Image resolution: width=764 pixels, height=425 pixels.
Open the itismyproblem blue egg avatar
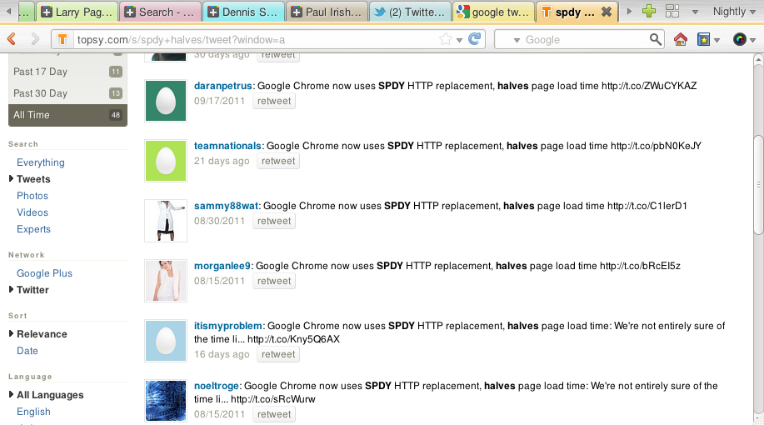pos(166,340)
